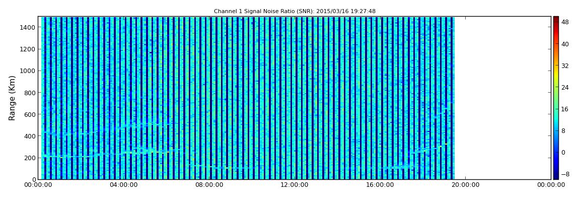Select the 1400 tick label on range axis
Image resolution: width=579 pixels, height=205 pixels.
28,27
